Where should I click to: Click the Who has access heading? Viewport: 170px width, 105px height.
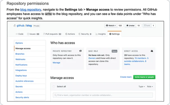tap(63, 43)
